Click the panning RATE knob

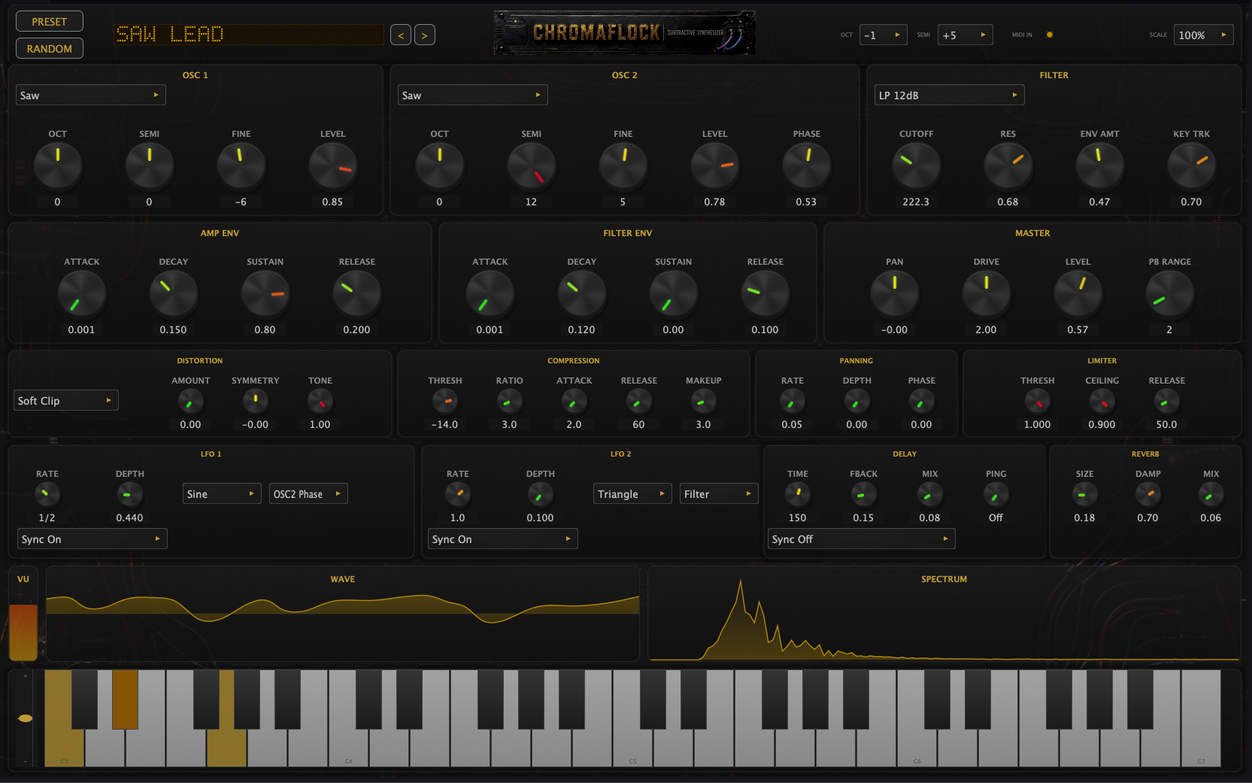tap(793, 402)
